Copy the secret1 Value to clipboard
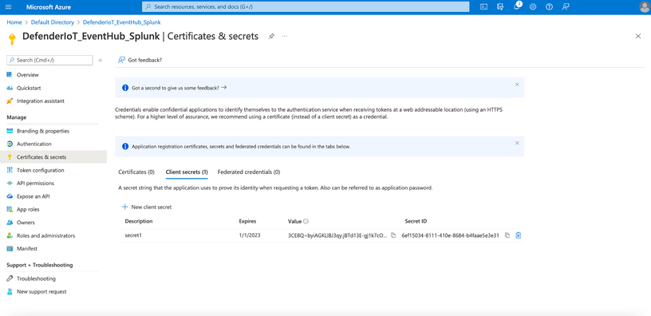The image size is (651, 316). [x=393, y=235]
